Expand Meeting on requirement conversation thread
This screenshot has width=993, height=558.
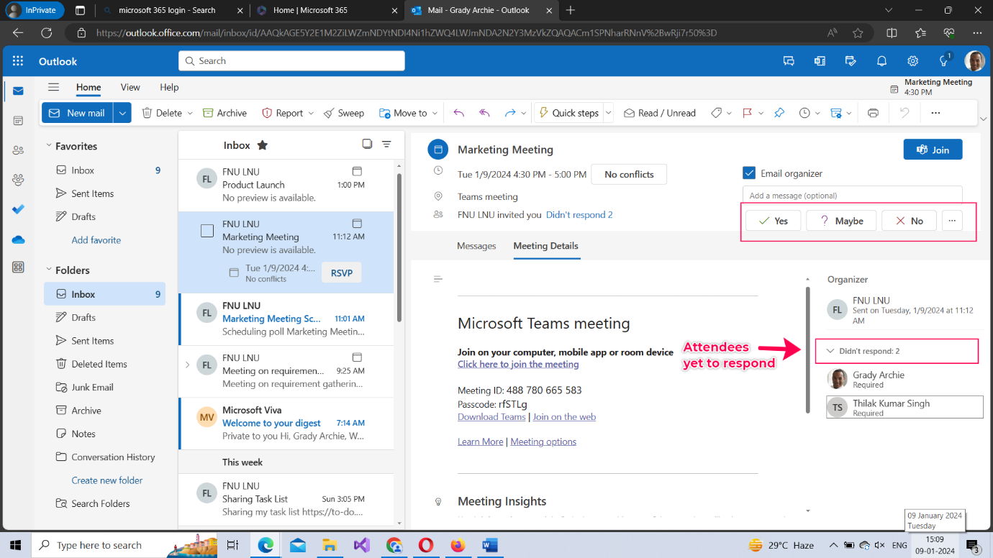pos(188,365)
